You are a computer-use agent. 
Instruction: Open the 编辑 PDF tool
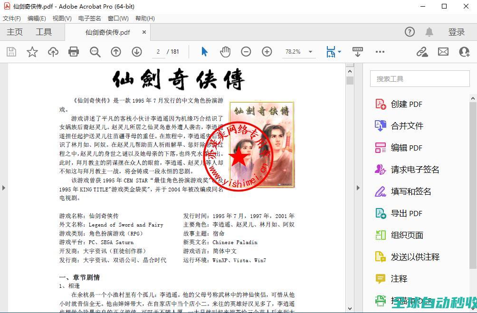click(x=406, y=148)
